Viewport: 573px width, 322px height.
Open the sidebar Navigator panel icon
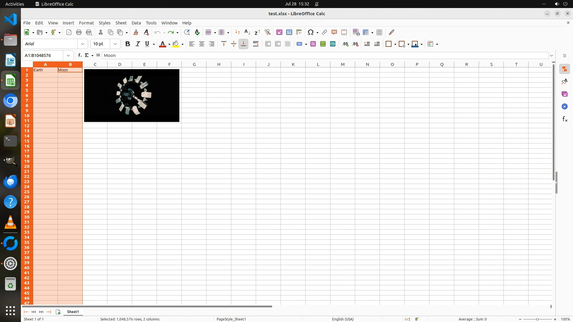564,106
